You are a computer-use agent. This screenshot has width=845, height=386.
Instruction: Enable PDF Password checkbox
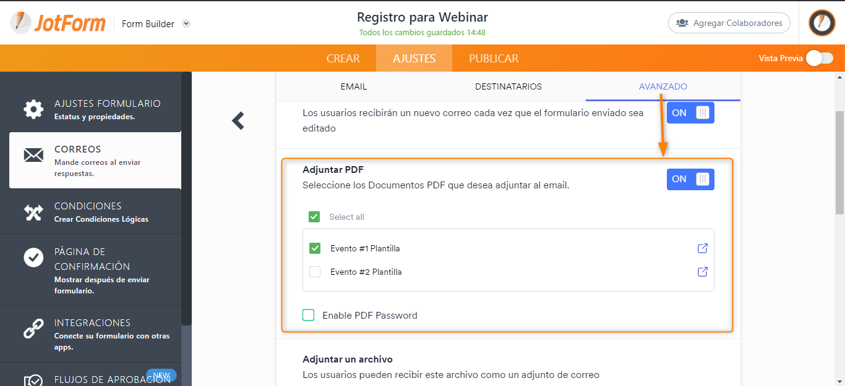309,315
